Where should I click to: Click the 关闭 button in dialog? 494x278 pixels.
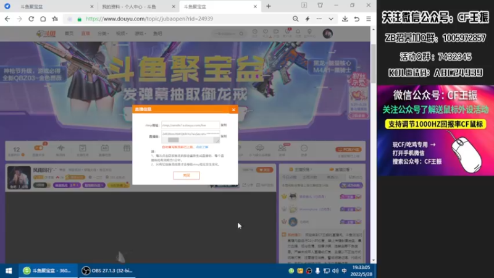click(186, 175)
